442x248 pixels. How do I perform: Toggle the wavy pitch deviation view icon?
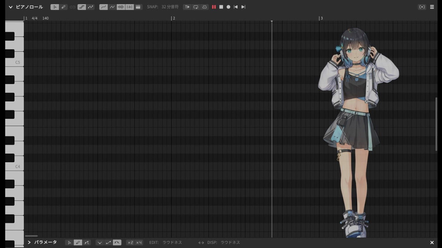tap(112, 7)
